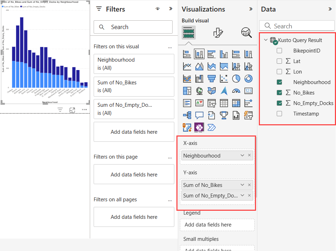
Task: Select the Matrix visual
Action: coord(236,103)
